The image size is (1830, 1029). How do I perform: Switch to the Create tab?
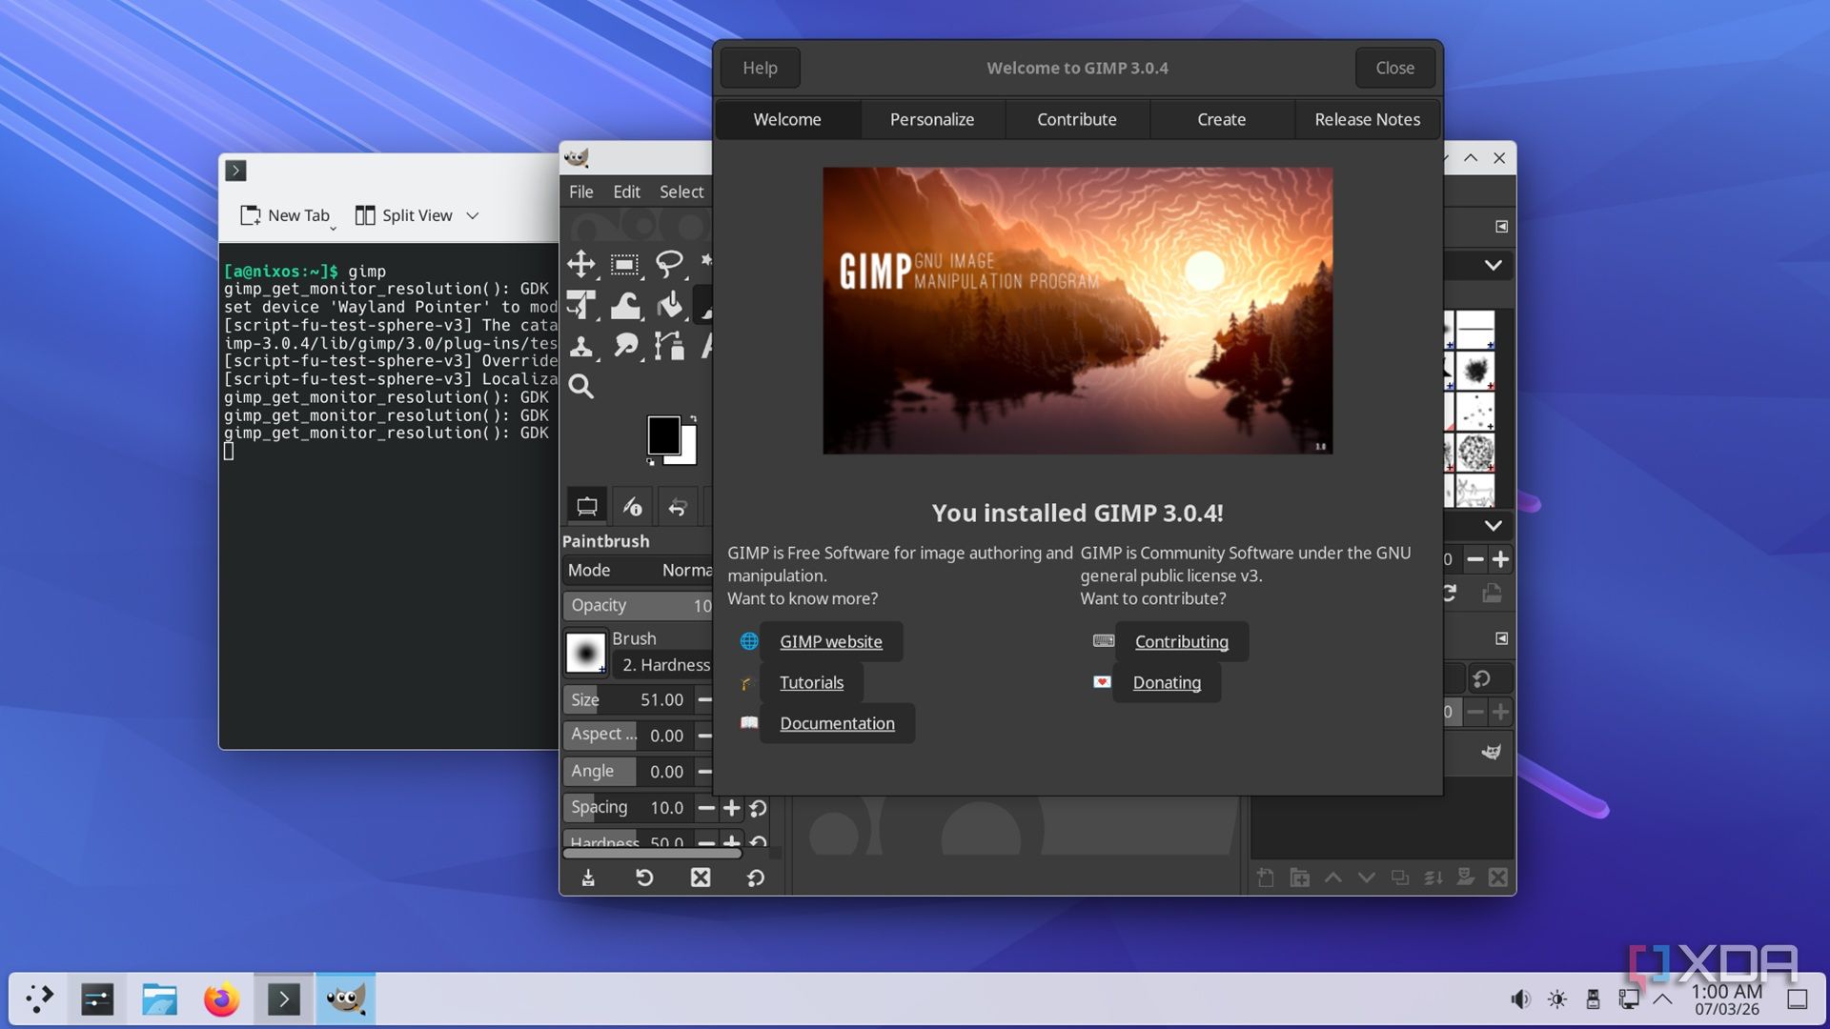pyautogui.click(x=1221, y=119)
